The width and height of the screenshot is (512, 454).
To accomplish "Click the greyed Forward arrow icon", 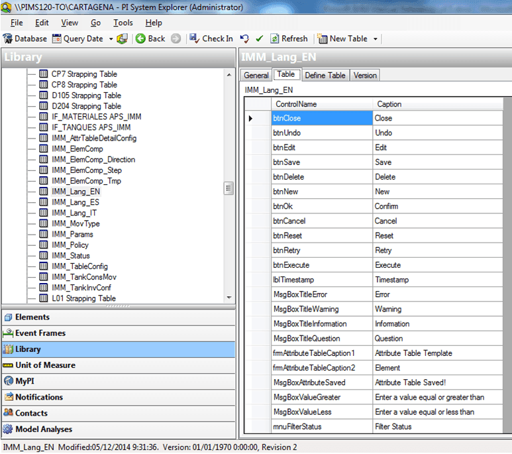I will [x=176, y=38].
